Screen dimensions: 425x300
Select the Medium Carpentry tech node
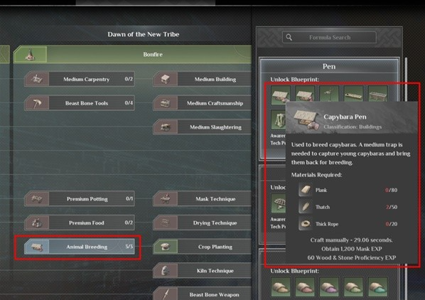[80, 79]
